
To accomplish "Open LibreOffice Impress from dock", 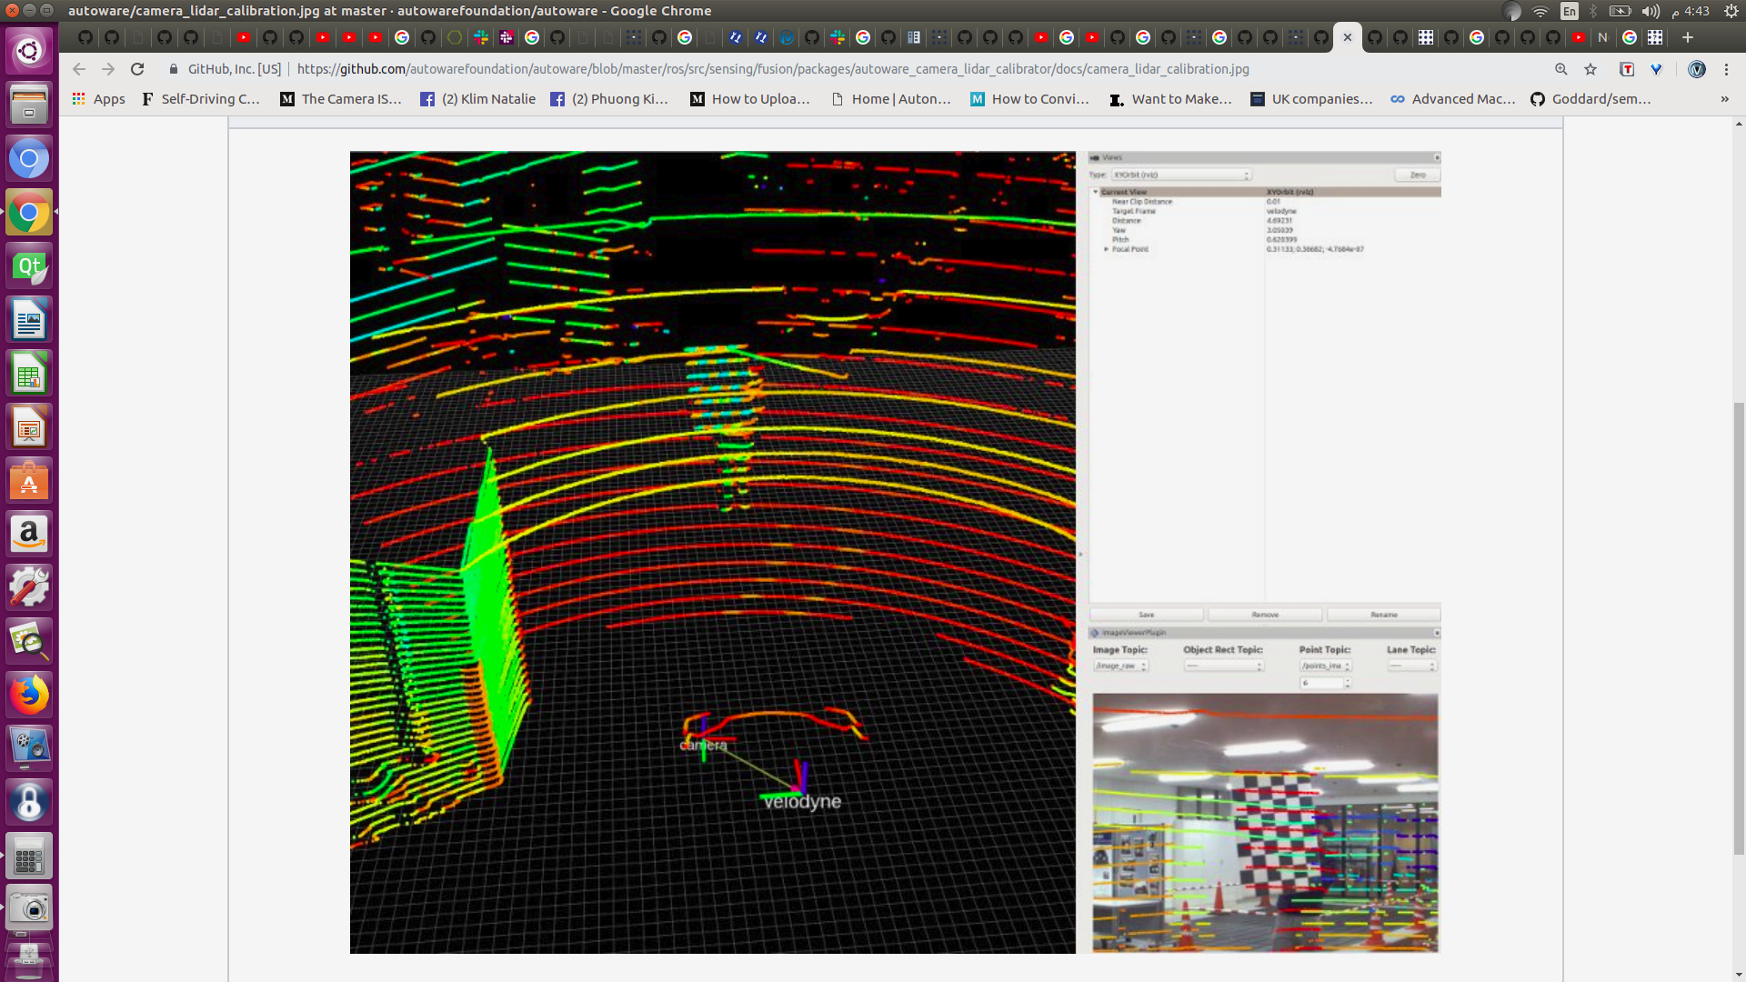I will click(x=29, y=427).
